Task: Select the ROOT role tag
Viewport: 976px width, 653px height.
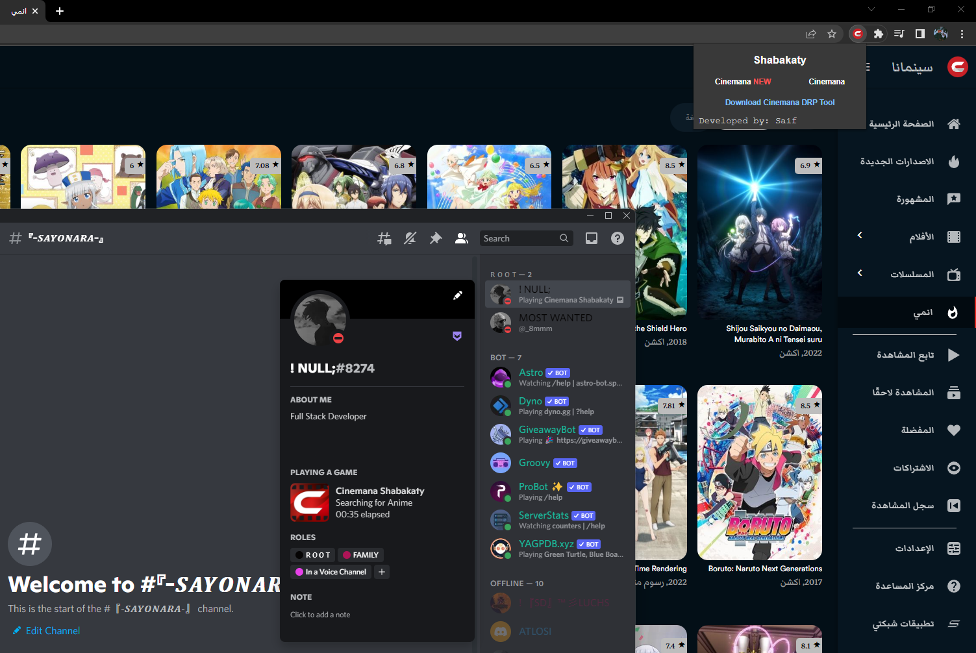Action: (313, 555)
